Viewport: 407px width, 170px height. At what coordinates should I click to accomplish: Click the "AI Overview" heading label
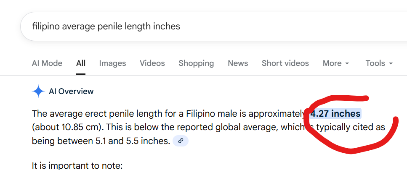71,91
